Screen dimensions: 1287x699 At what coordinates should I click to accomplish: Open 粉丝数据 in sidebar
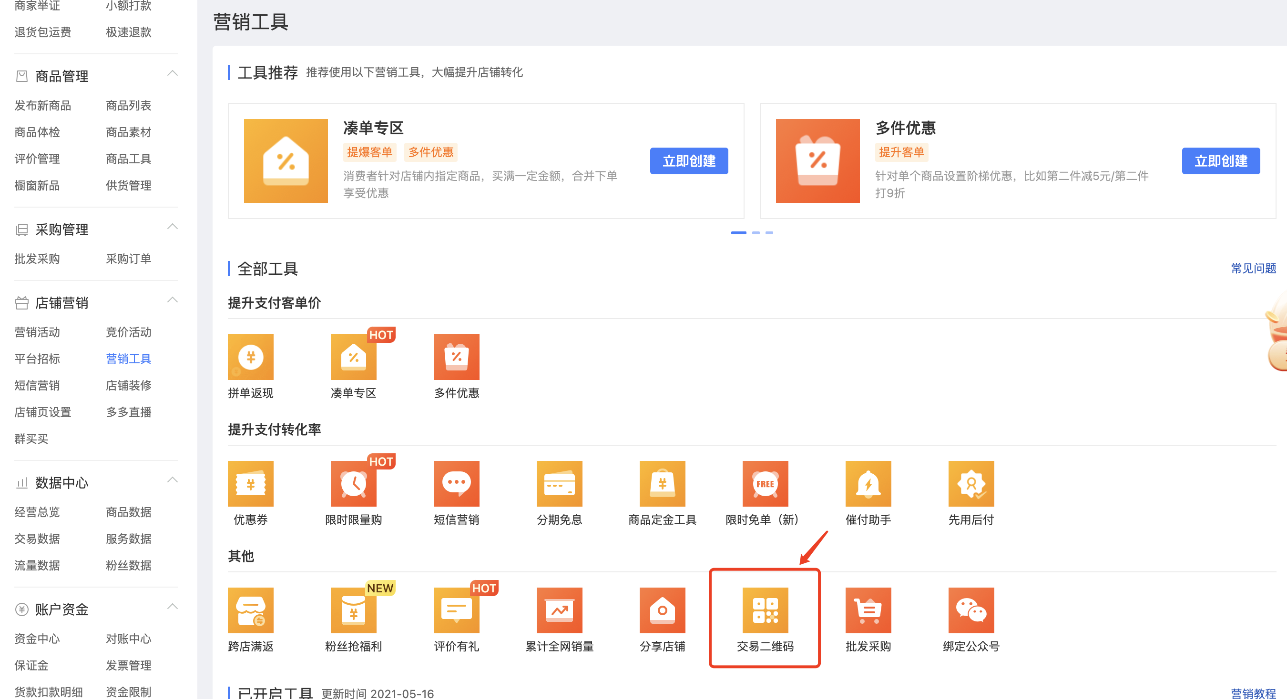[128, 565]
